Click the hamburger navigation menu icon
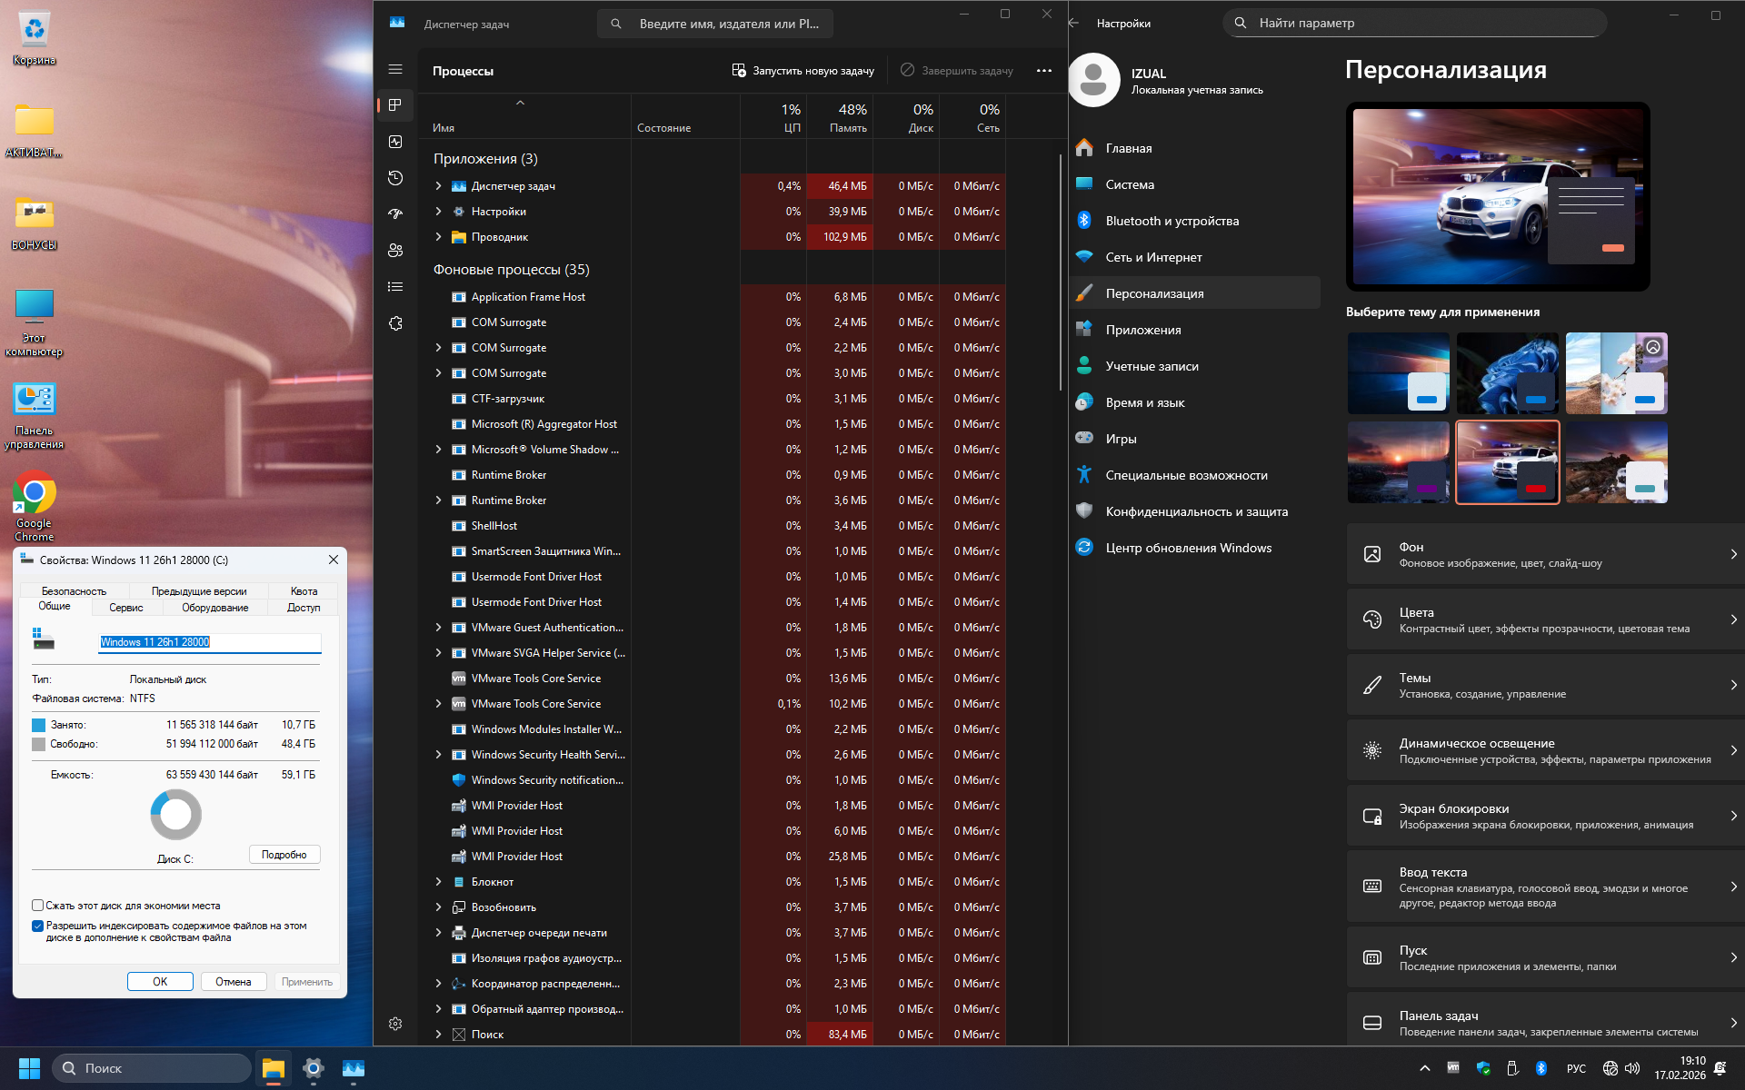 [x=395, y=69]
